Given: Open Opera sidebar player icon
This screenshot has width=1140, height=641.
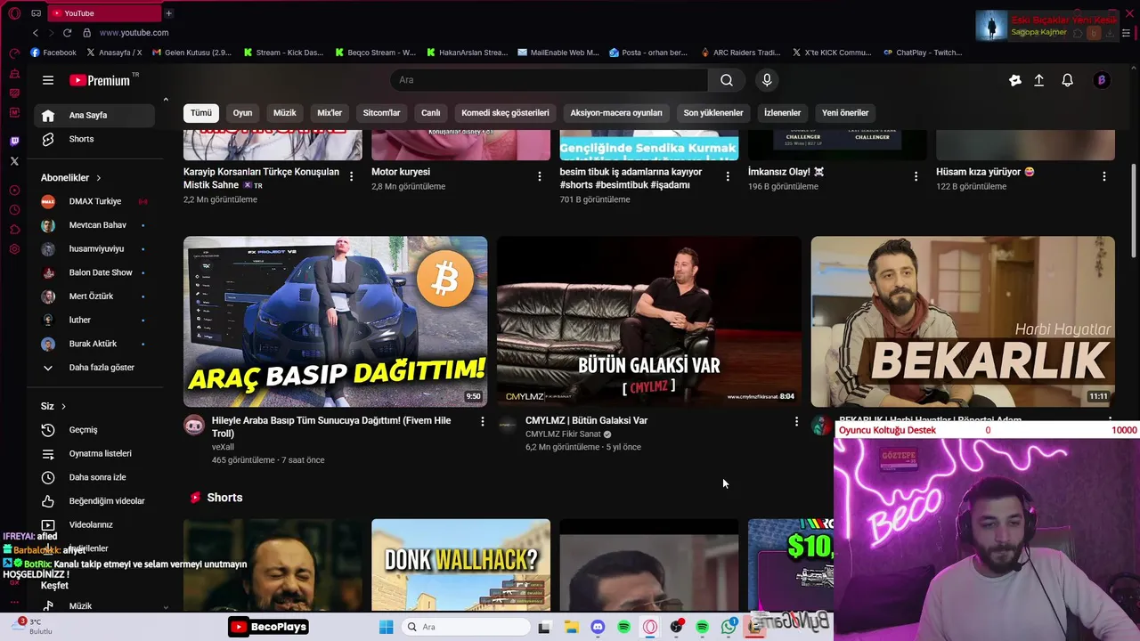Looking at the screenshot, I should click(x=14, y=191).
